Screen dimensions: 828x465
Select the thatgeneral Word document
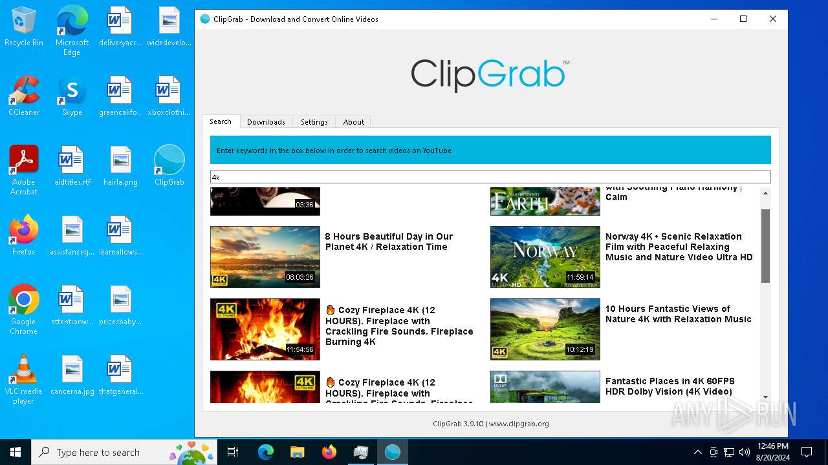(120, 376)
